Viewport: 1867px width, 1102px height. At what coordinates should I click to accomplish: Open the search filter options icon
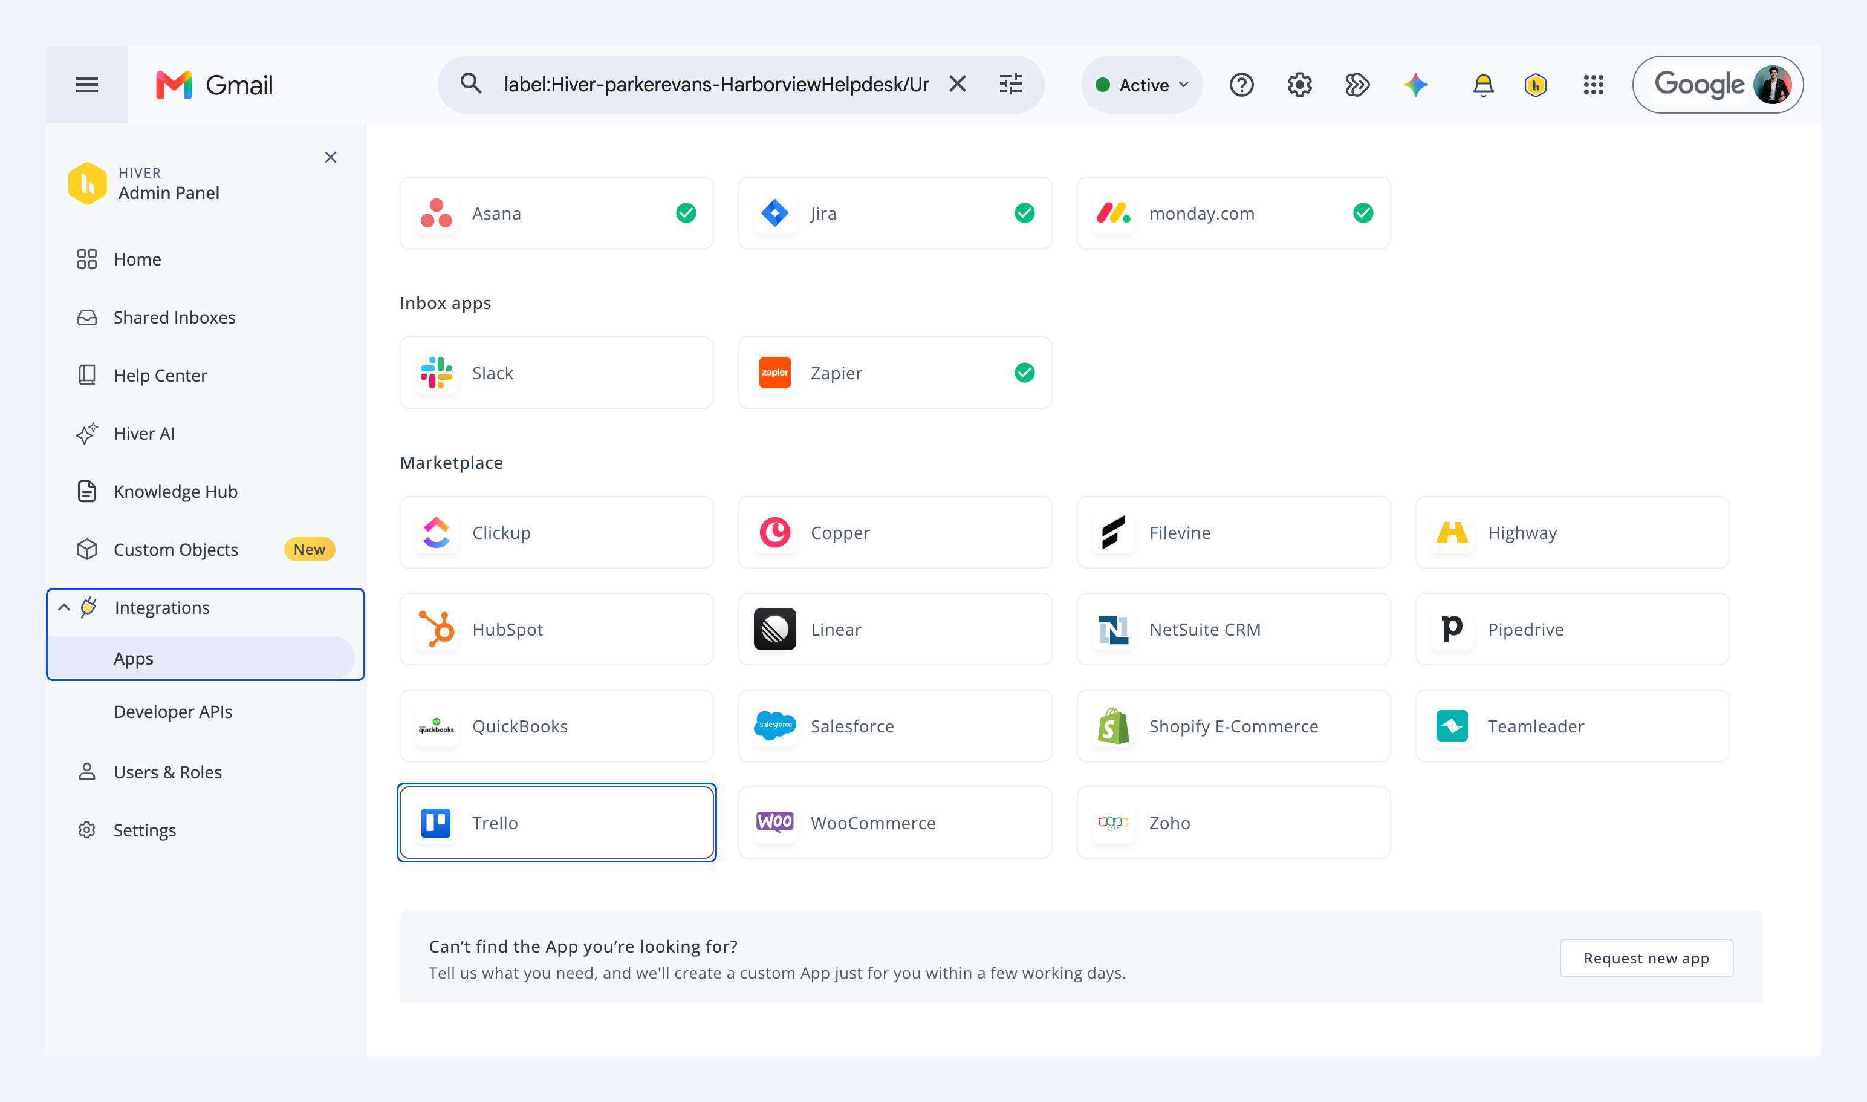coord(1010,84)
